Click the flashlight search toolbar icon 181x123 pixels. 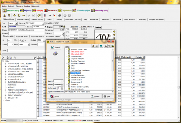tap(54, 15)
